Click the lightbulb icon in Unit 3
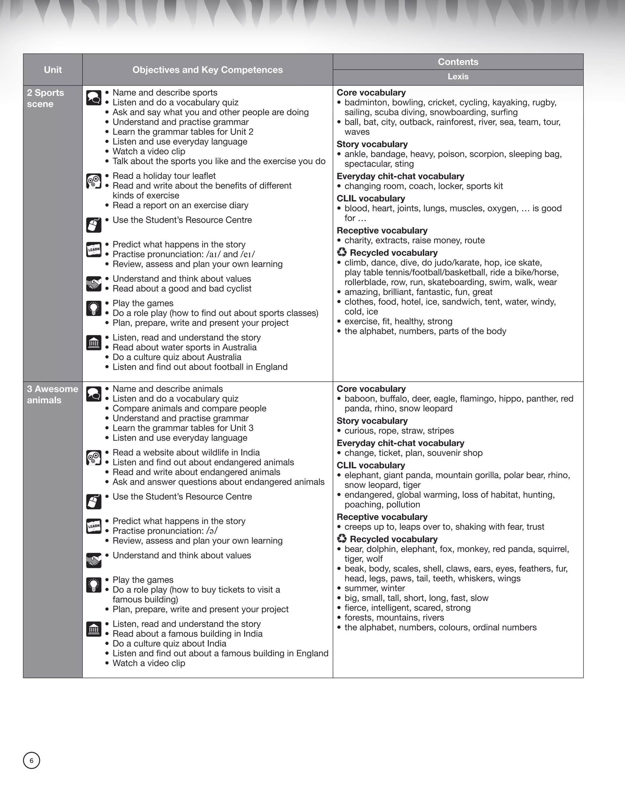625x792 pixels. pyautogui.click(x=94, y=585)
